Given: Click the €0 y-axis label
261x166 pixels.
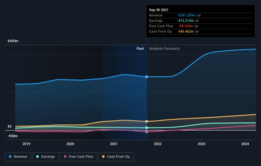Looking at the screenshot, I should pyautogui.click(x=10, y=126).
